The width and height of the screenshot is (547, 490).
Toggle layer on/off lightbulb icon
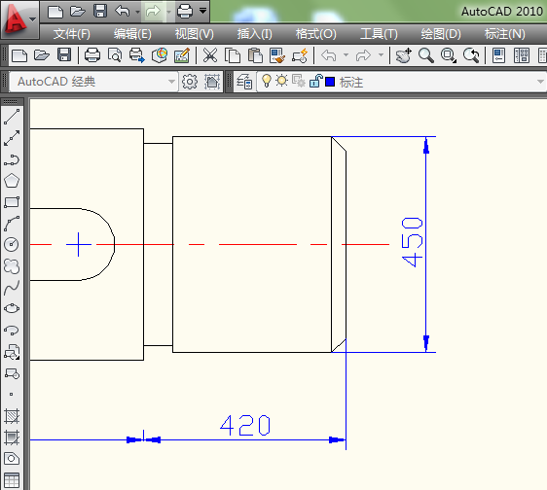267,81
